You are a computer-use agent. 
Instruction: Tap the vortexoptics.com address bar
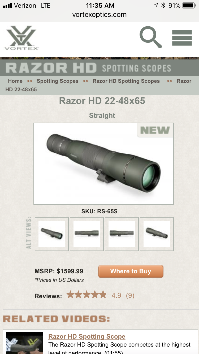pyautogui.click(x=99, y=15)
